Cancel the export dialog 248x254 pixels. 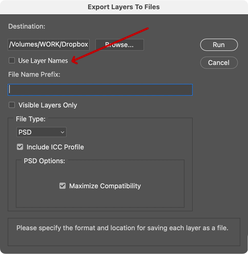(219, 62)
